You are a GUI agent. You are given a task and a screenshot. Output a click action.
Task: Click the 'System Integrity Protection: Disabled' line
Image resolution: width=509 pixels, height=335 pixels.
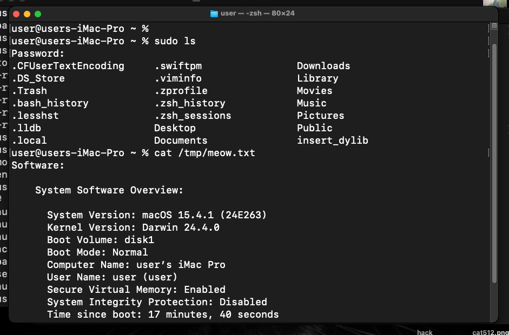click(x=157, y=302)
